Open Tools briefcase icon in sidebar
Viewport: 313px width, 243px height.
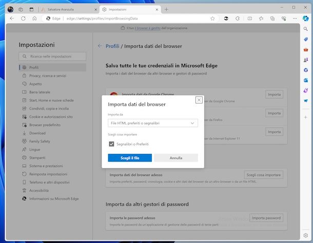pos(306,49)
